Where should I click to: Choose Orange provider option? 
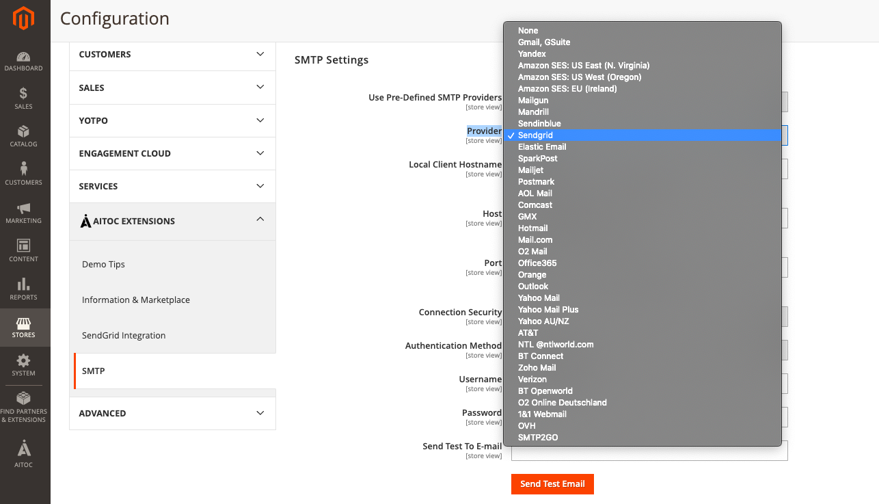643,275
